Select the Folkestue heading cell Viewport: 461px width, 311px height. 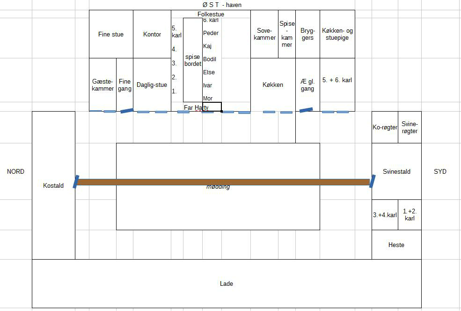(211, 14)
